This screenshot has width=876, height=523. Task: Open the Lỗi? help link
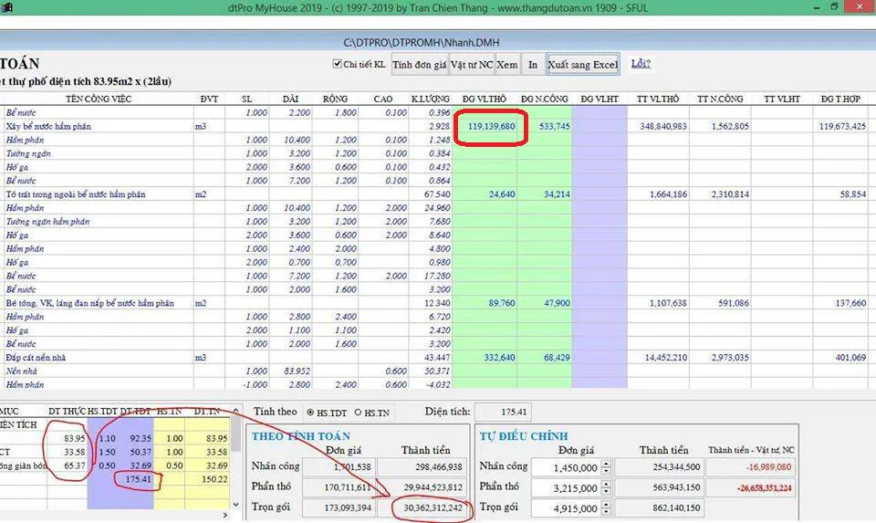tap(641, 64)
